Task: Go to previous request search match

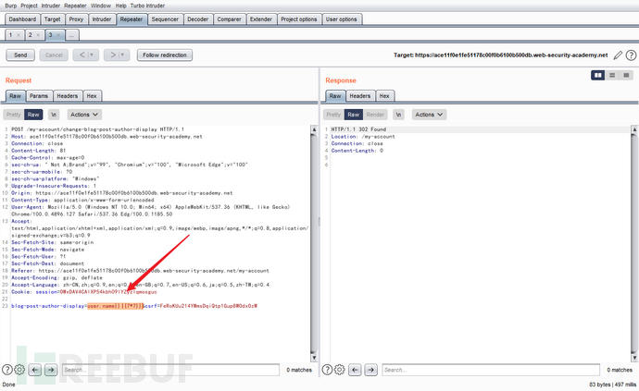Action: 35,370
